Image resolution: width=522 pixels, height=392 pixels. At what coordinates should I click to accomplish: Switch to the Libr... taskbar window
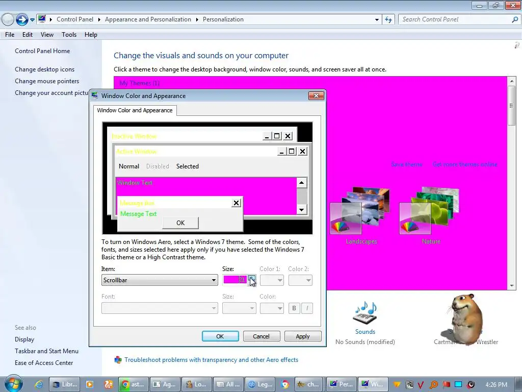coord(65,384)
